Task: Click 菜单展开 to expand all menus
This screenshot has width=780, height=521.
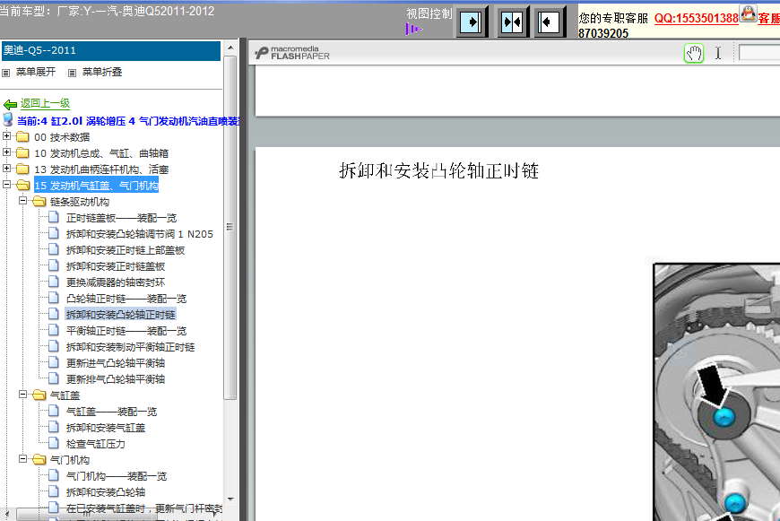Action: click(x=36, y=72)
